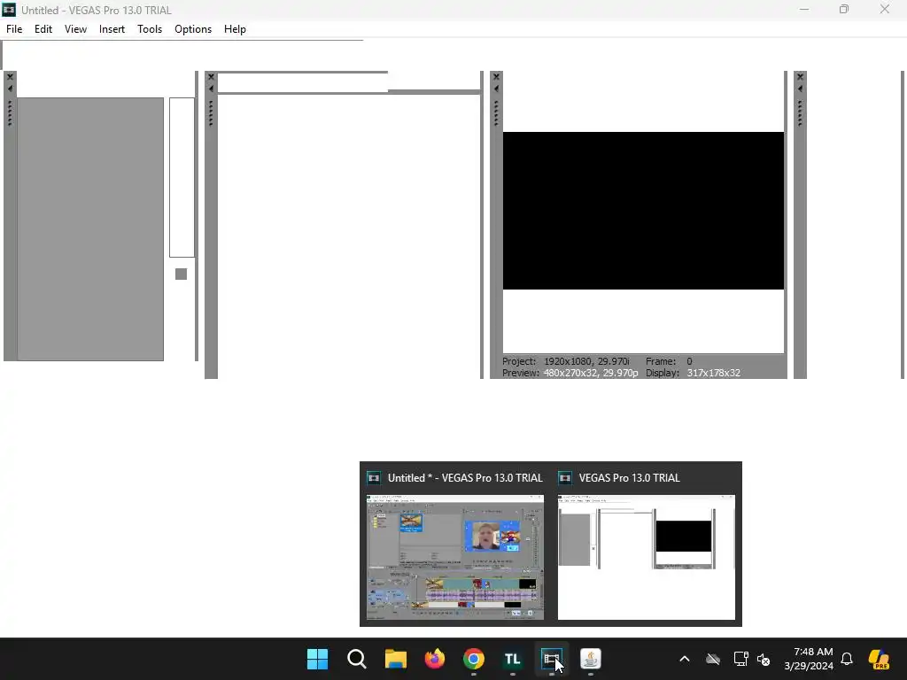Click the tall white vertical bar in leftmost panel
Screen dimensions: 907x680
tap(182, 177)
